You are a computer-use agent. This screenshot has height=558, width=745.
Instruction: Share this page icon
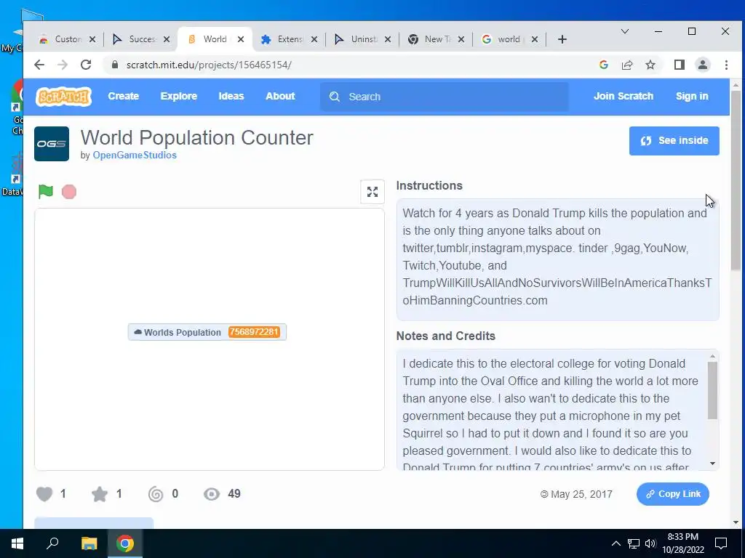click(x=627, y=65)
